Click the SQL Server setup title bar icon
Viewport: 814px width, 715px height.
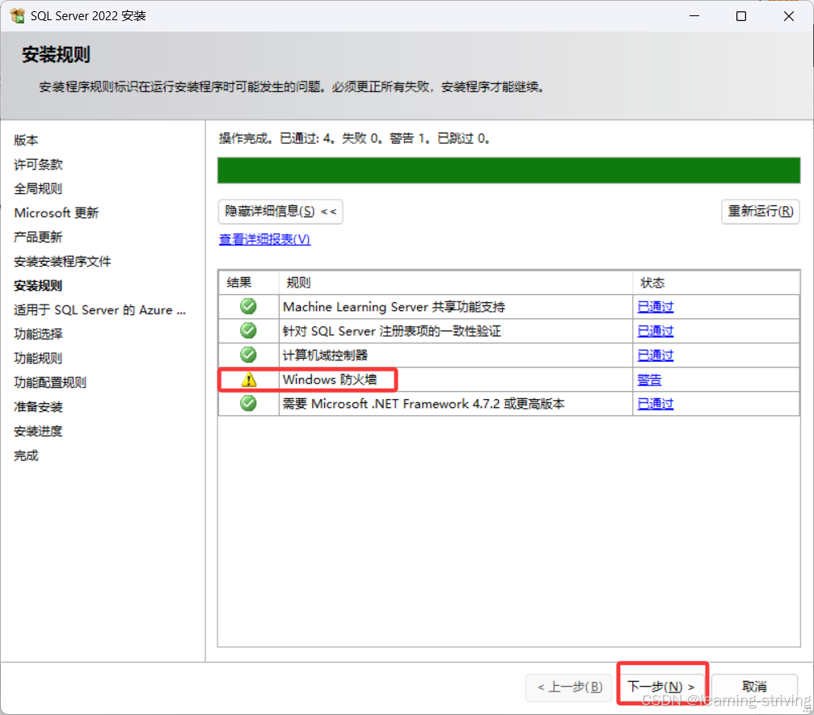click(17, 16)
